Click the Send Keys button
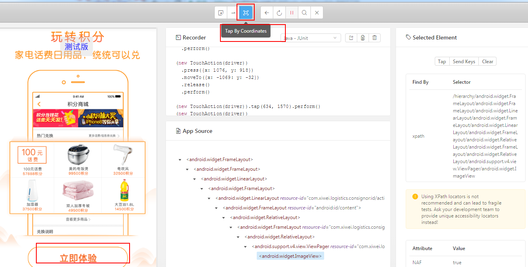Viewport: 528px width, 267px height. (464, 62)
